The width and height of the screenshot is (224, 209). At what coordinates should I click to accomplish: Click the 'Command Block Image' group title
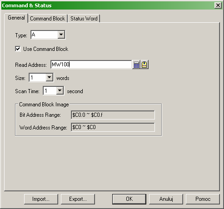click(44, 104)
